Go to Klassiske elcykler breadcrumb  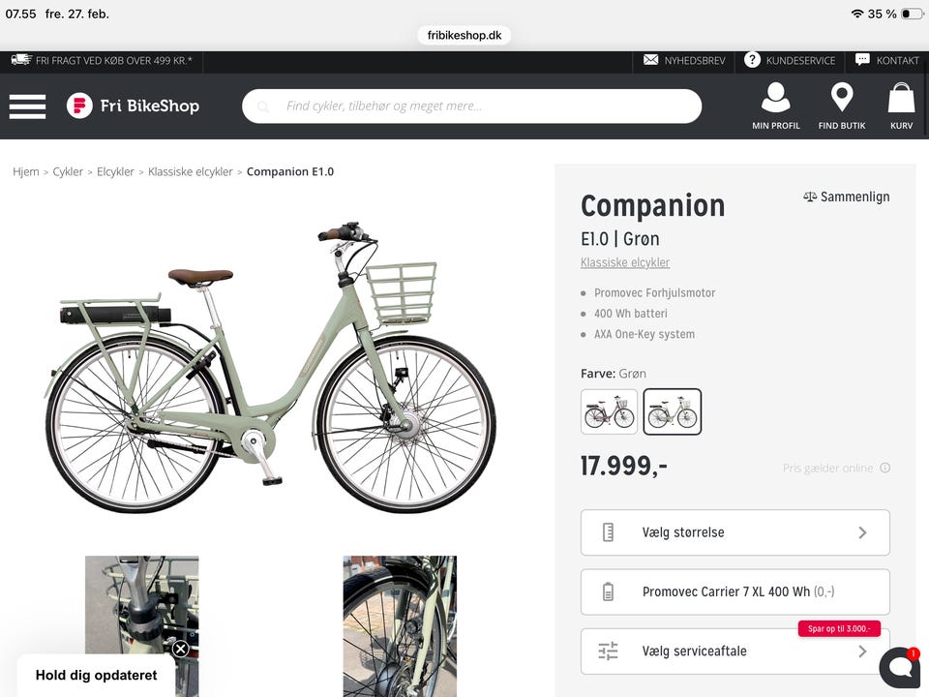(x=191, y=171)
